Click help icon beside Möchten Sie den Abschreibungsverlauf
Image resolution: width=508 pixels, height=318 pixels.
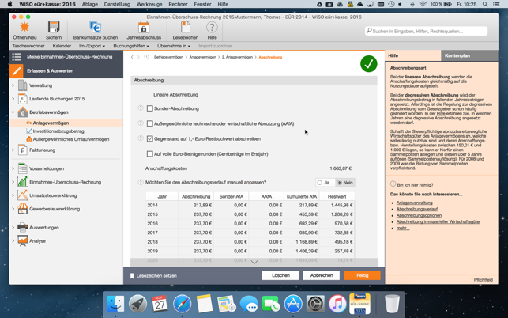click(x=141, y=182)
